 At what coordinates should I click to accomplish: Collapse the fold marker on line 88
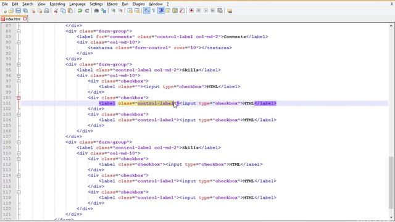point(19,31)
